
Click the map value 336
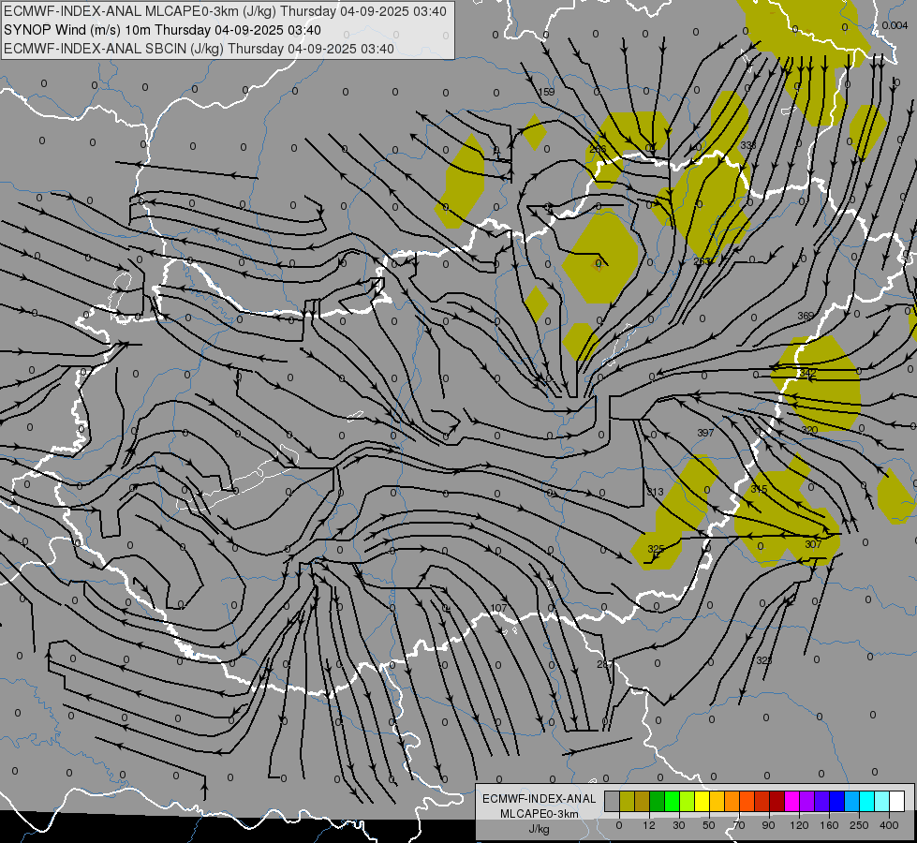pyautogui.click(x=748, y=145)
